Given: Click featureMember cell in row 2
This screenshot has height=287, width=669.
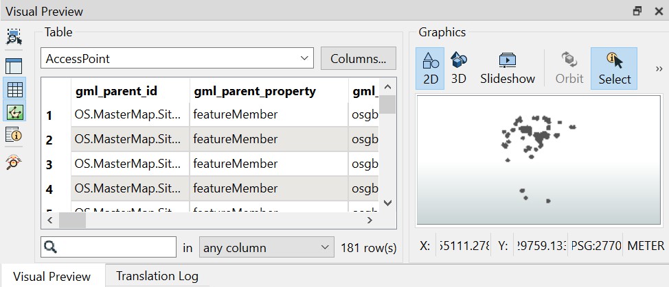Looking at the screenshot, I should click(269, 139).
